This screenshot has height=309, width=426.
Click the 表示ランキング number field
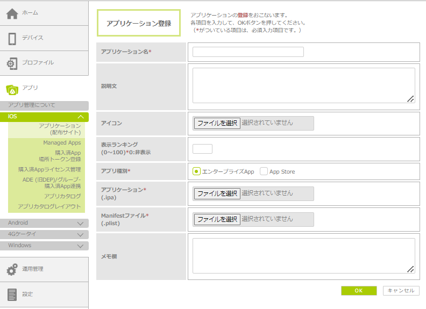(202, 149)
